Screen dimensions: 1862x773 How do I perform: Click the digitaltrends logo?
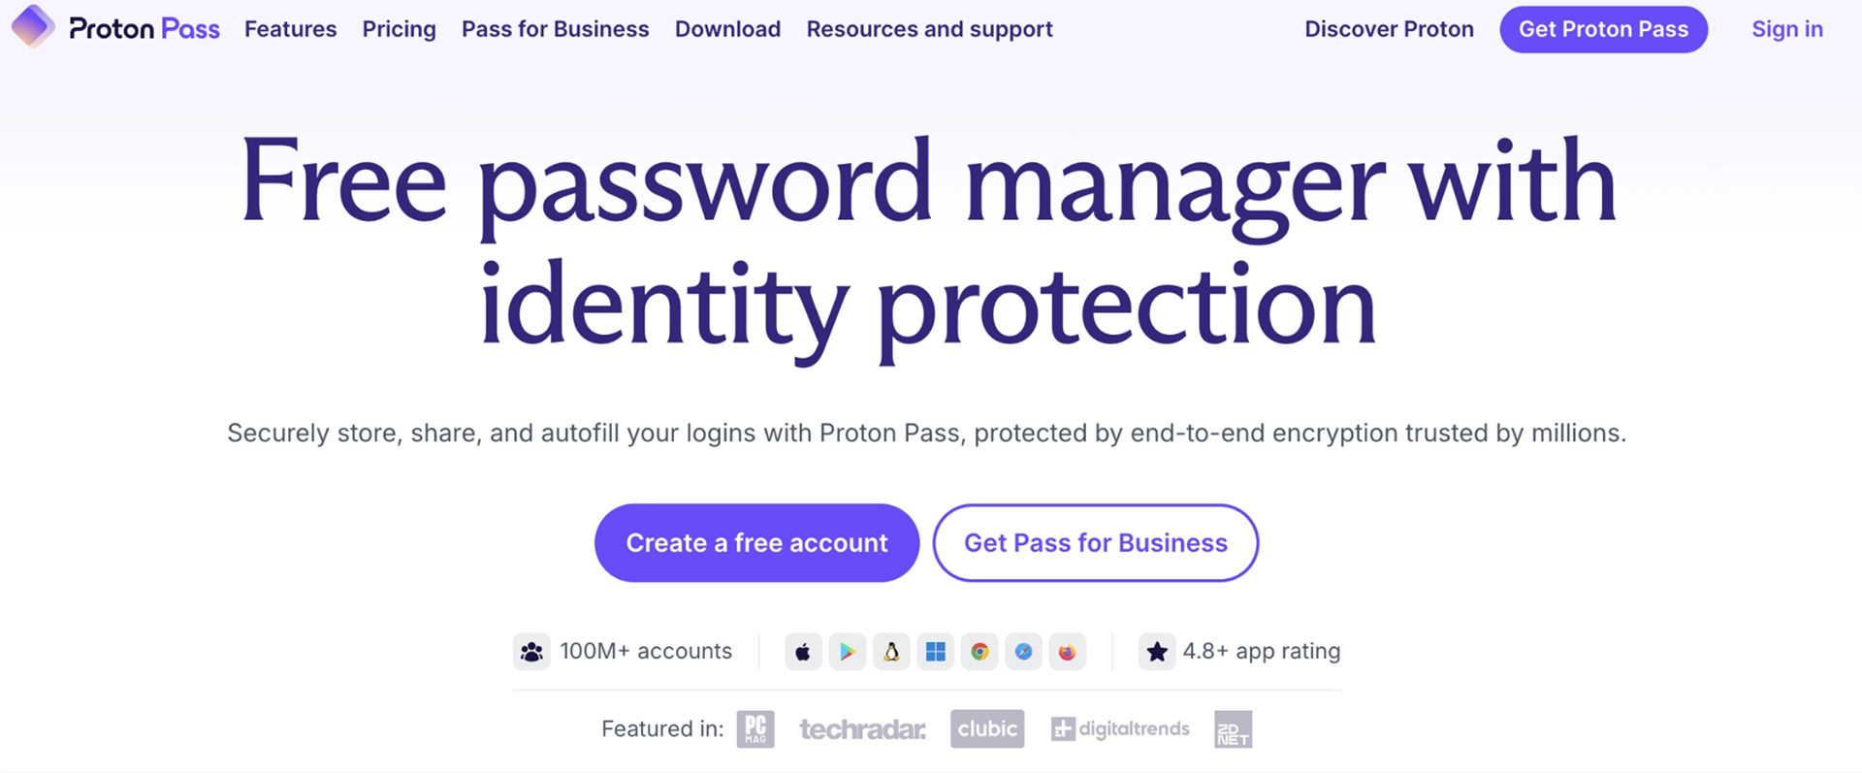pyautogui.click(x=1120, y=728)
